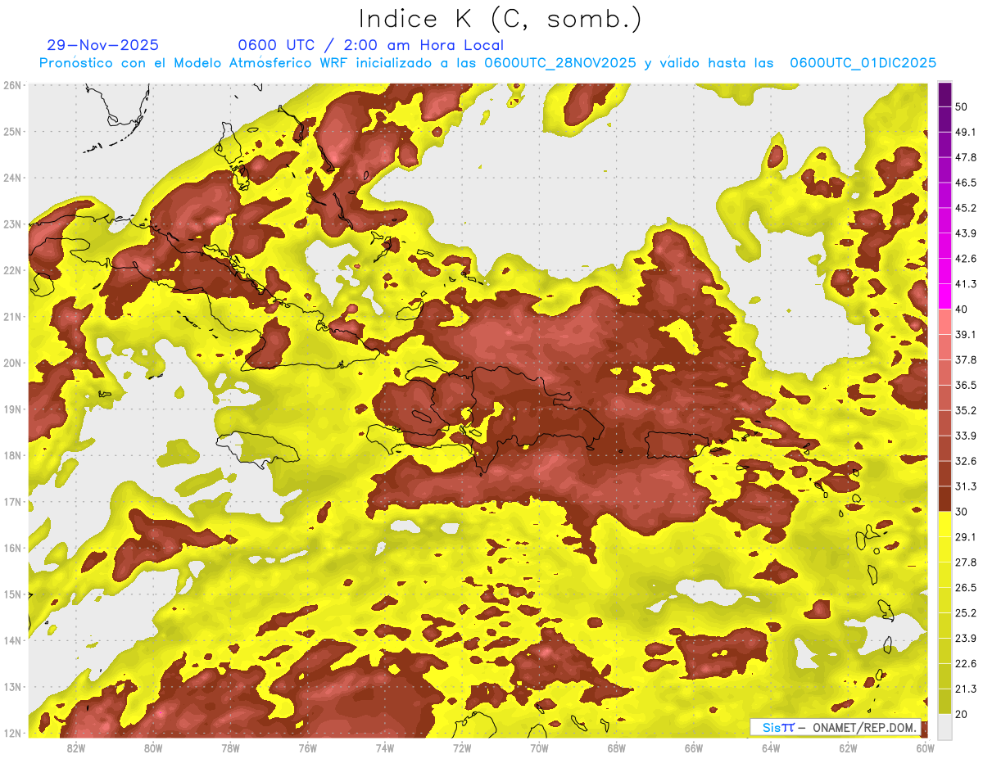The width and height of the screenshot is (983, 759).
Task: Click the colorbar label "20"
Action: point(963,714)
